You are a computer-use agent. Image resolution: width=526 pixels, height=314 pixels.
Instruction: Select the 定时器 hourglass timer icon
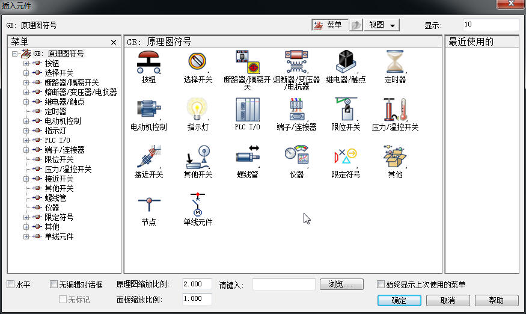395,62
